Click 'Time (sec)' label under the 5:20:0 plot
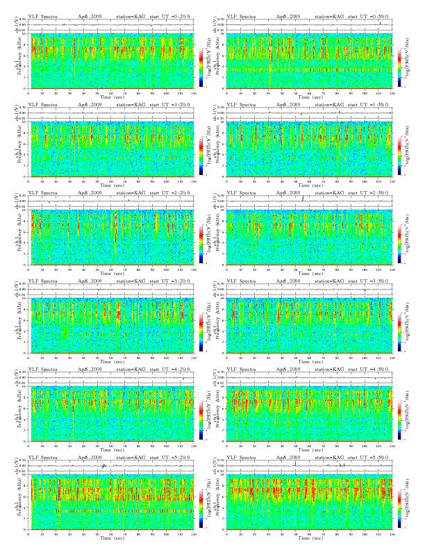Image resolution: width=425 pixels, height=550 pixels. click(112, 538)
